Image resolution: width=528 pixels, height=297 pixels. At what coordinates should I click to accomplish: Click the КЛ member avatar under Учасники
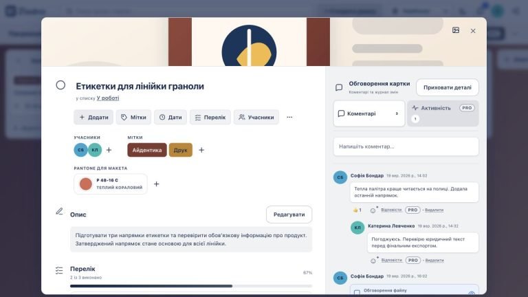point(95,150)
